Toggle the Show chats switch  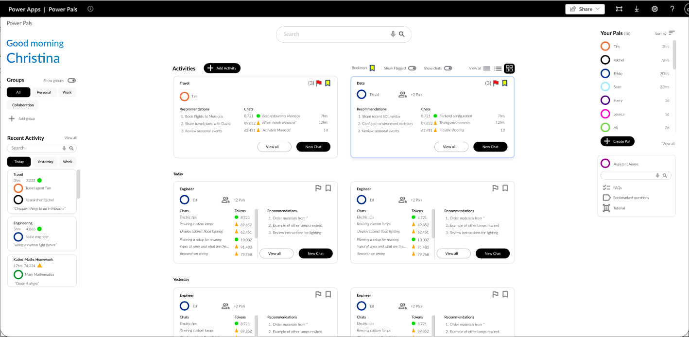click(x=448, y=68)
